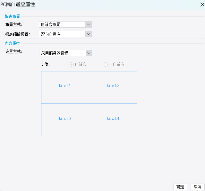
Task: Close the PC端自适应属性 dialog
Action: coord(202,5)
